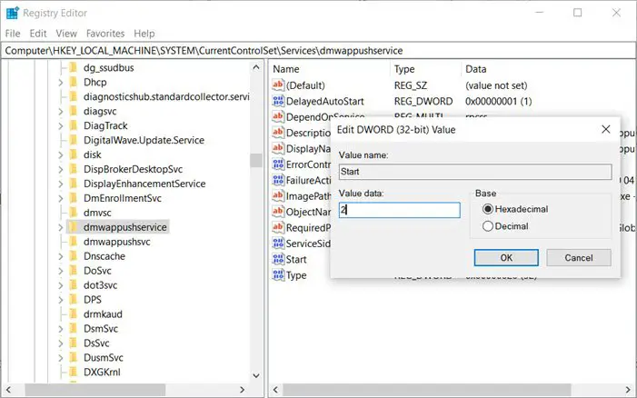Click the 0x00000001 (1) data cell
Viewport: 637px width, 398px height.
click(499, 101)
